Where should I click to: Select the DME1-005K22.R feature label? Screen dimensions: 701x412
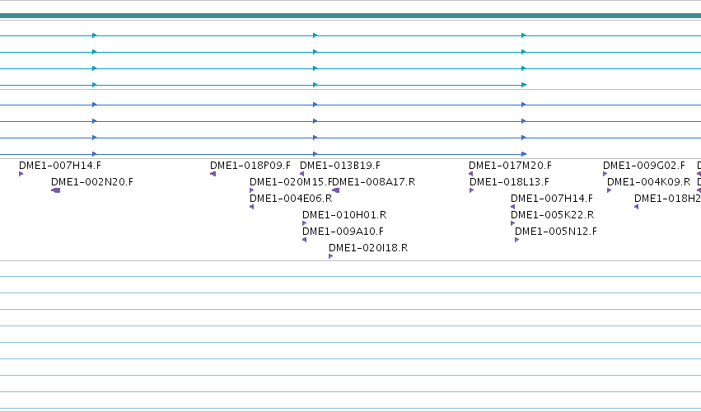point(553,215)
